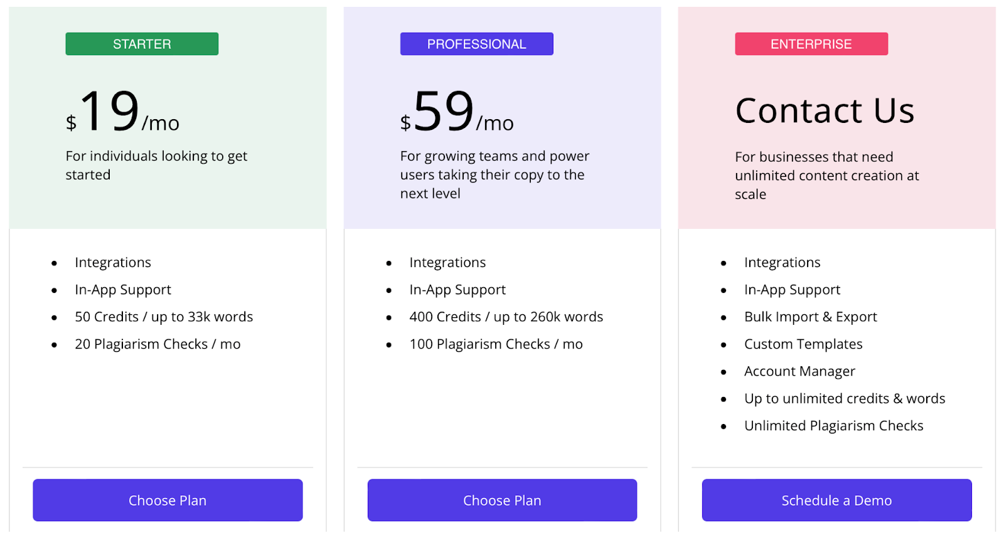Click 50 Credits / up to 33k words
The height and width of the screenshot is (545, 1004).
pos(164,317)
